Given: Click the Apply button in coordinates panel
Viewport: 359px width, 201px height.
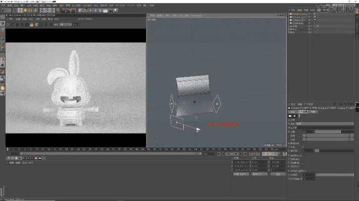Looking at the screenshot, I should [278, 174].
